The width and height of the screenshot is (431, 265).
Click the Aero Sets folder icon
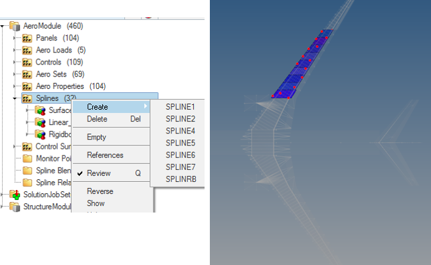pyautogui.click(x=27, y=74)
